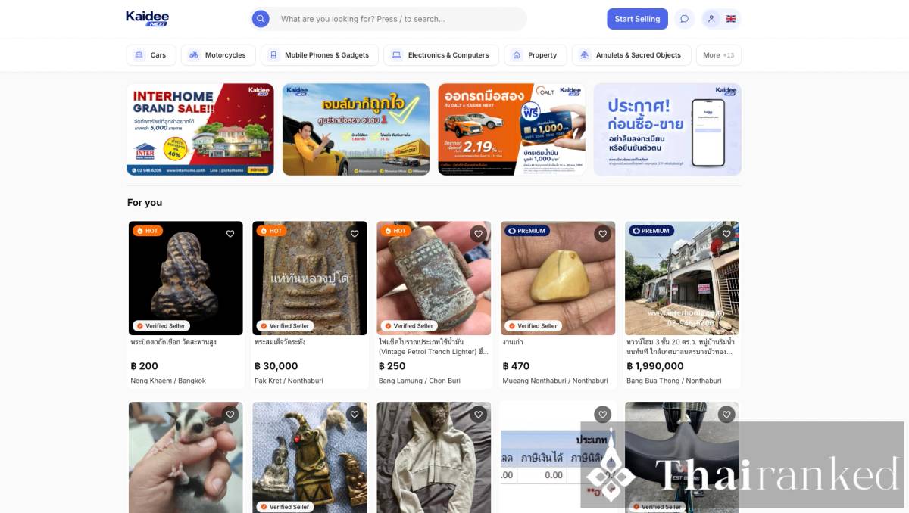Click the Nong Khaem / Bangkok location
The width and height of the screenshot is (909, 513).
pos(168,381)
